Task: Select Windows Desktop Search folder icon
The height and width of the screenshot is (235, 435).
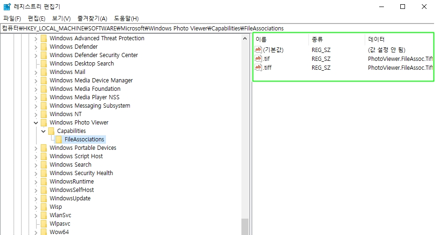Action: click(44, 64)
